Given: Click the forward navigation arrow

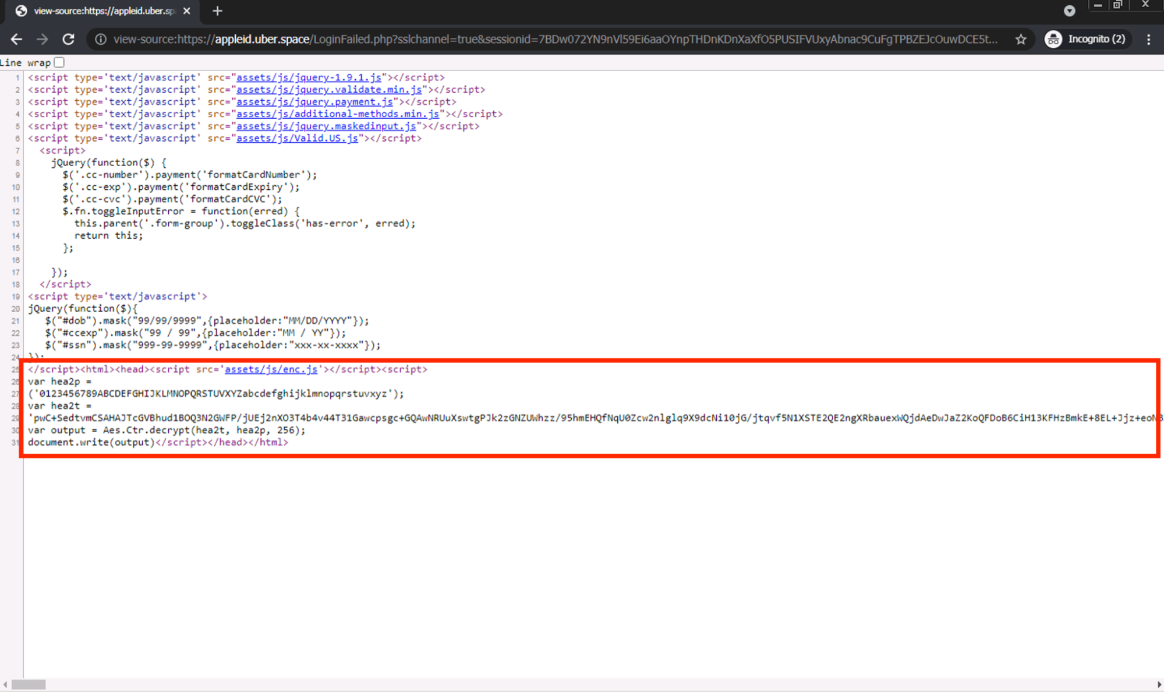Looking at the screenshot, I should point(42,39).
